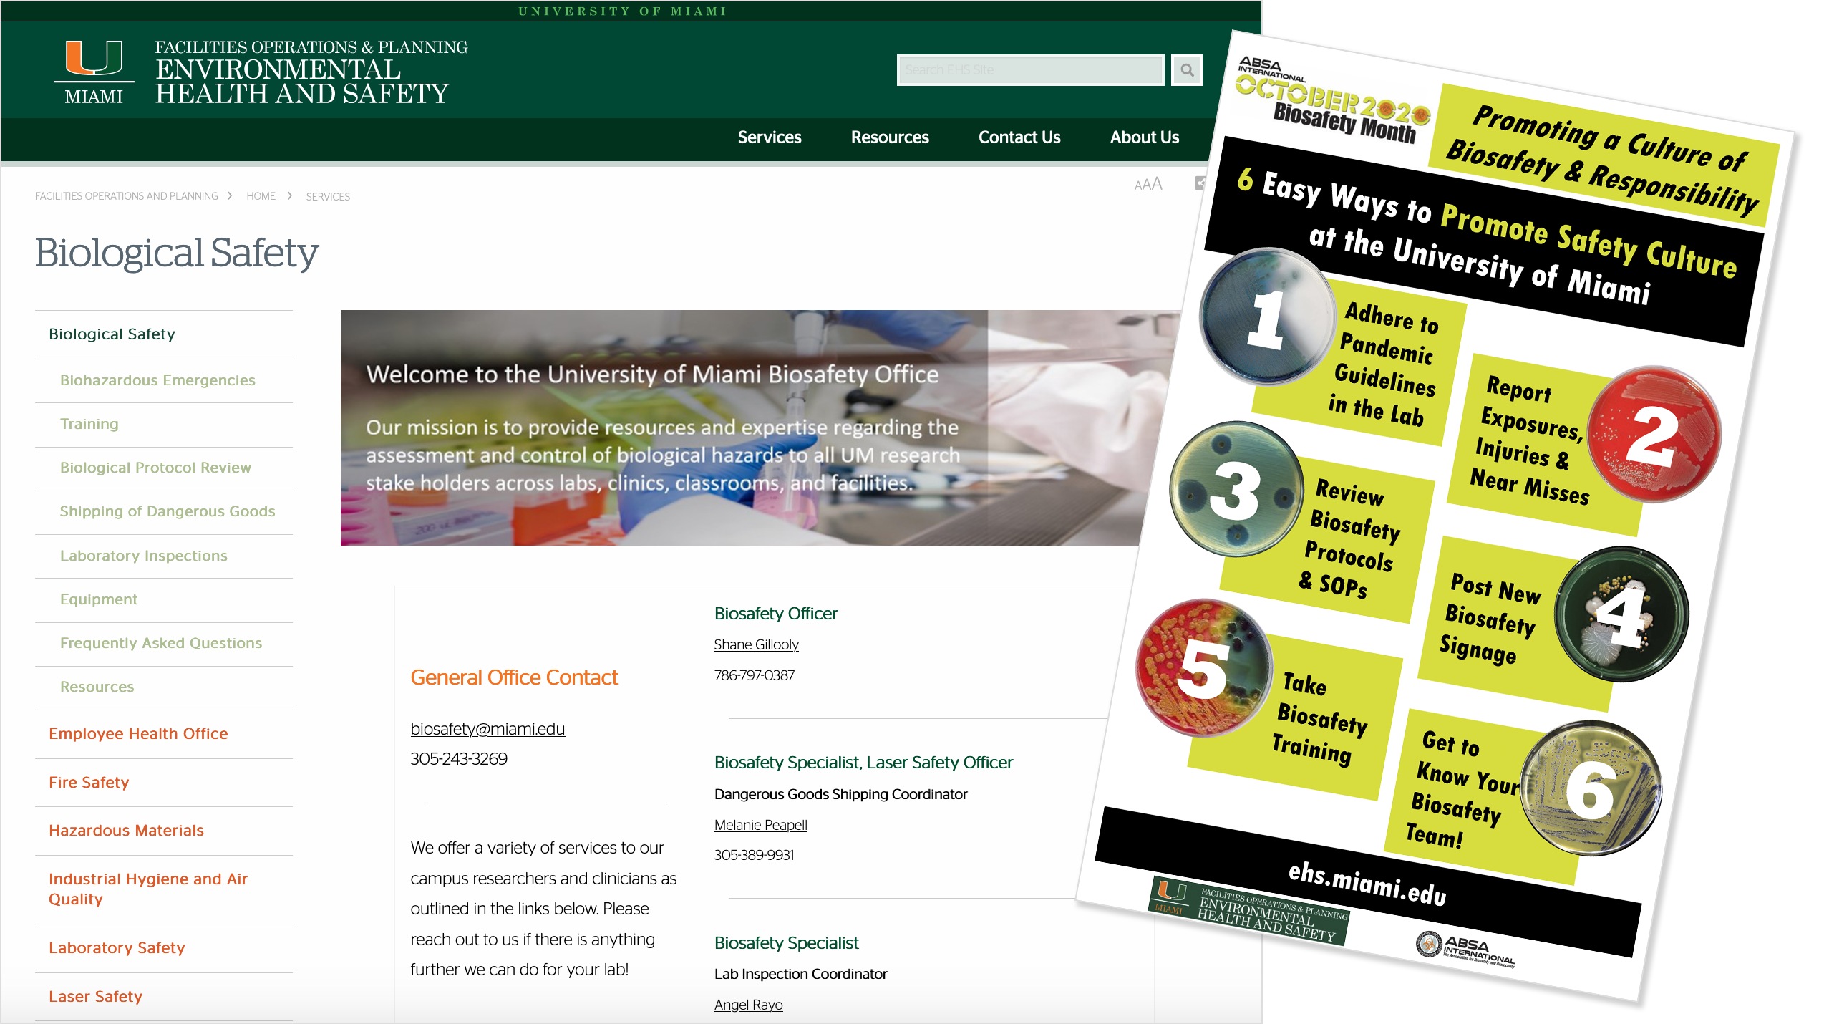Open the Equipment sidebar item

pyautogui.click(x=99, y=599)
